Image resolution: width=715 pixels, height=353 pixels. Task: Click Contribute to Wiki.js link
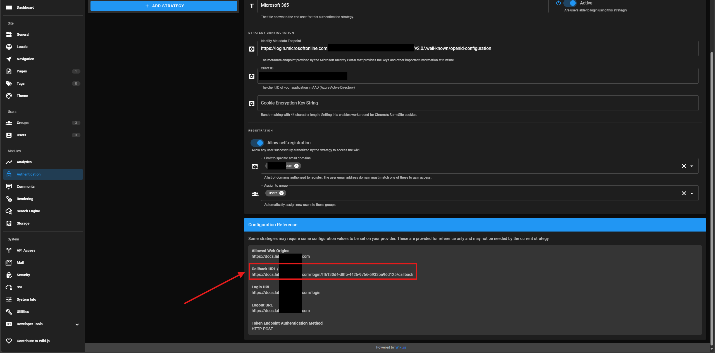click(43, 341)
